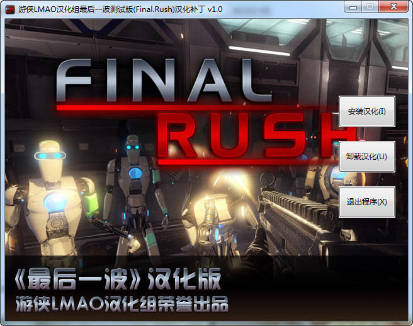Click the 卸载汉化(U) uninstall button
413x326 pixels.
(x=366, y=157)
